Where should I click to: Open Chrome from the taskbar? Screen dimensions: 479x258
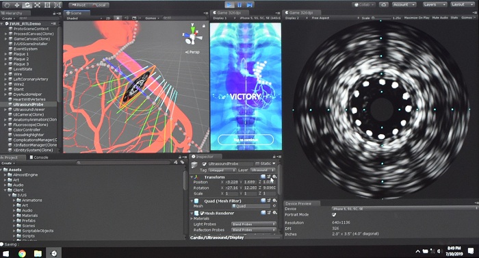tap(22, 253)
